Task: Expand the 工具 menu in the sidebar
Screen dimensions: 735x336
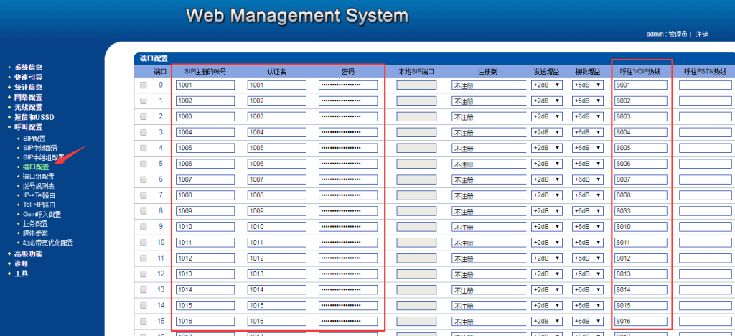Action: (x=22, y=274)
